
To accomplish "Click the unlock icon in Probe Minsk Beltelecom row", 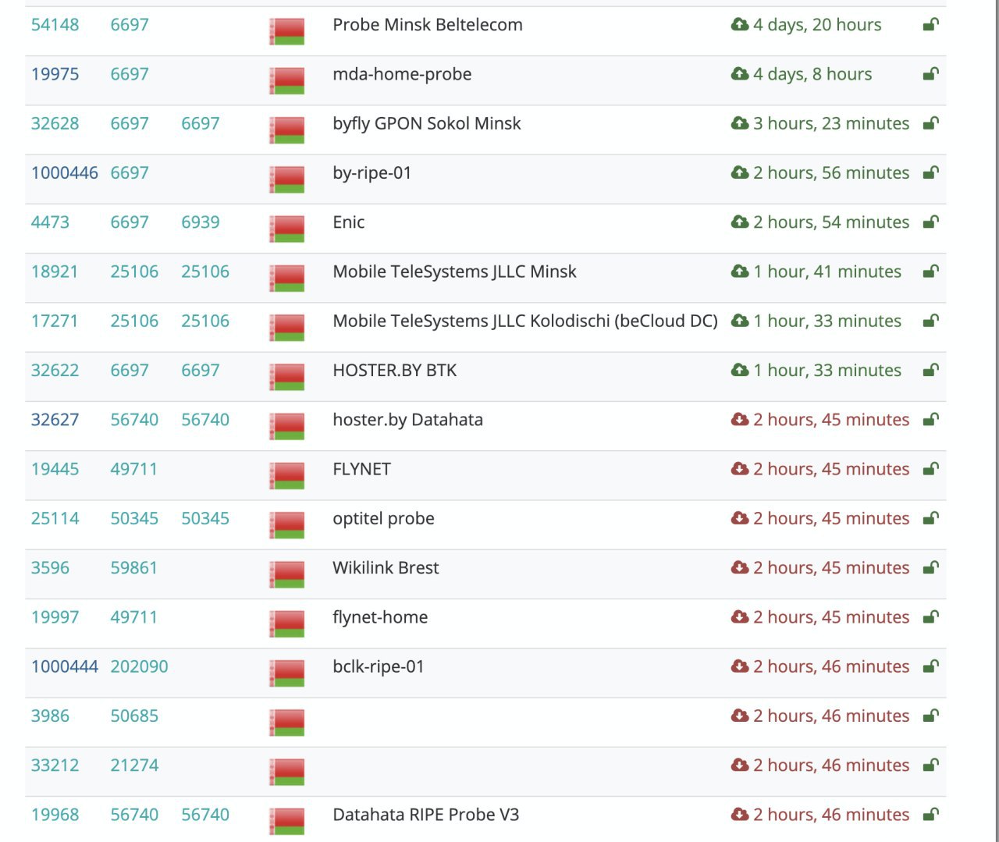I will click(930, 25).
